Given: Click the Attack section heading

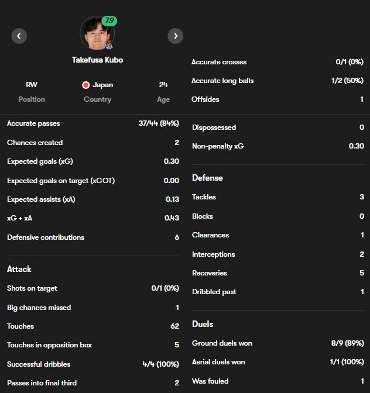Looking at the screenshot, I should tap(19, 269).
